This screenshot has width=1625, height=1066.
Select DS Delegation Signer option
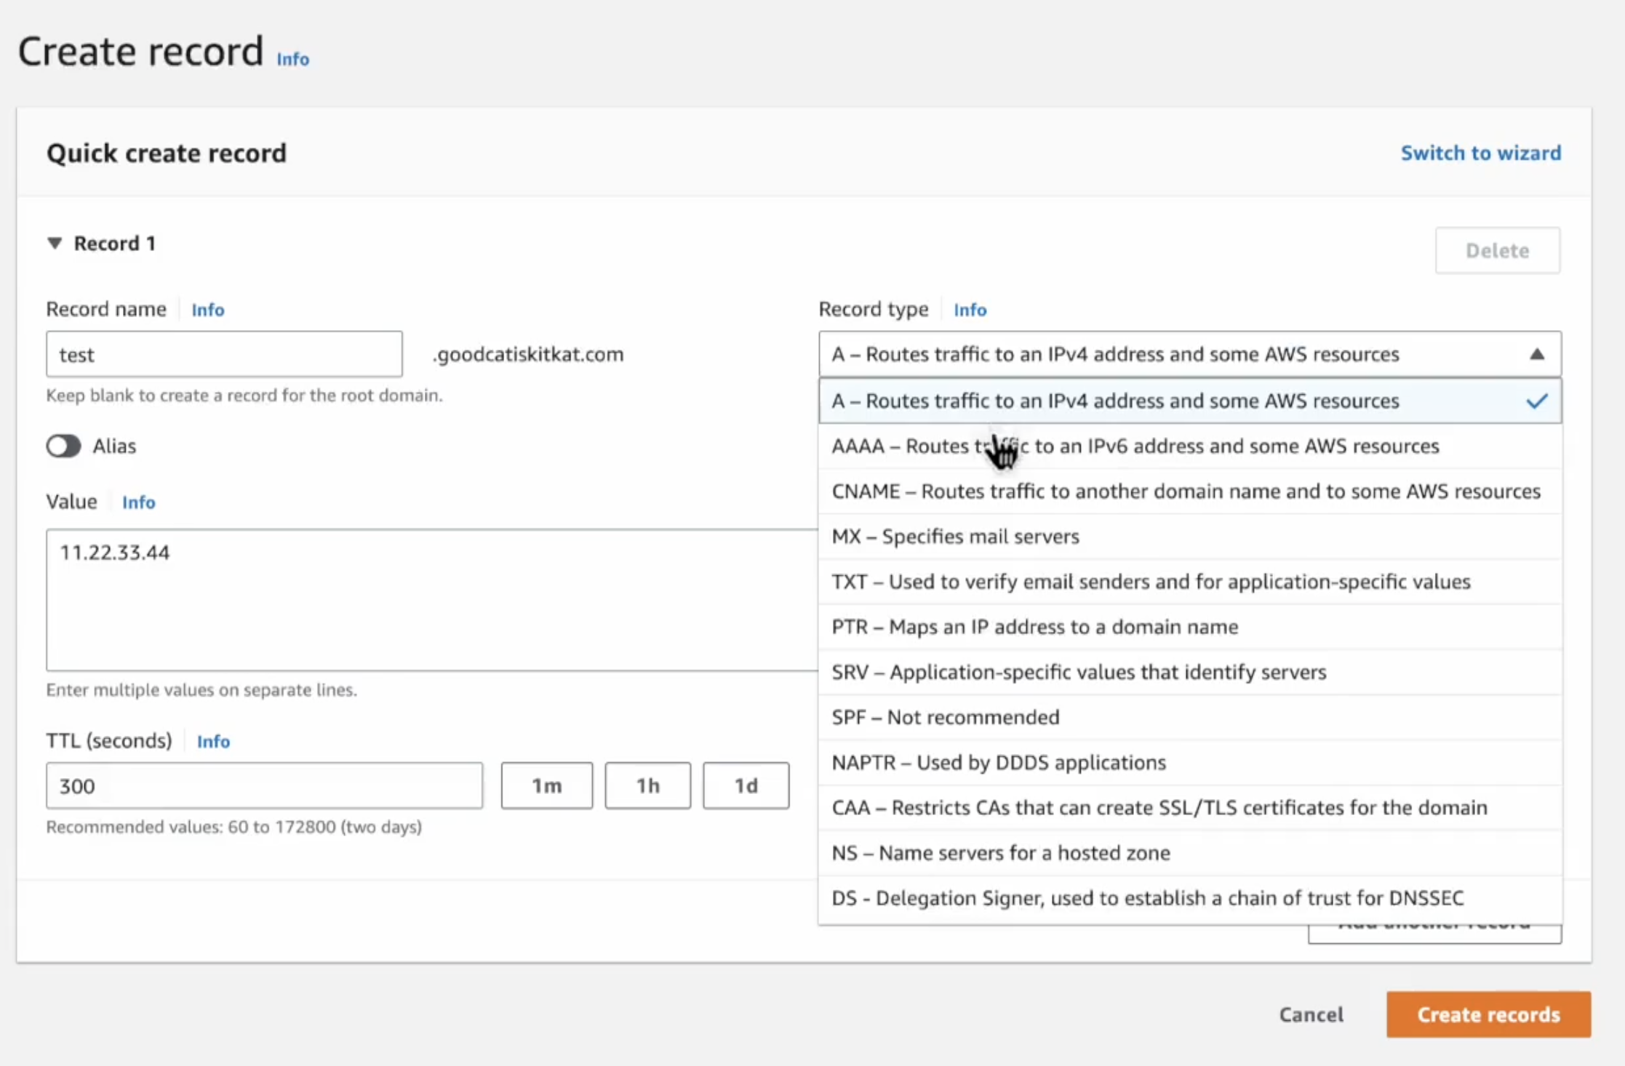(x=1147, y=898)
